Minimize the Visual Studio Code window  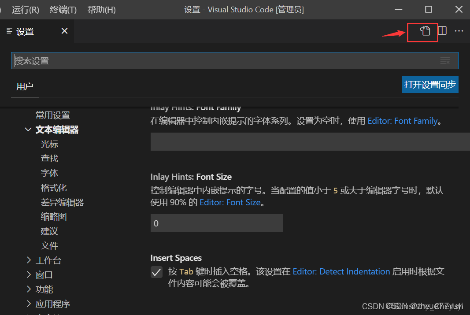tap(398, 10)
